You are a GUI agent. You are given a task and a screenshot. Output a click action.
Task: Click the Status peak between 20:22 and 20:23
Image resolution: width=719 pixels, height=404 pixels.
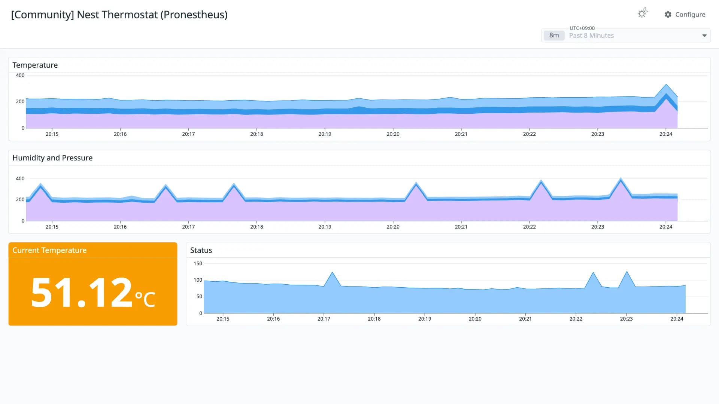593,273
